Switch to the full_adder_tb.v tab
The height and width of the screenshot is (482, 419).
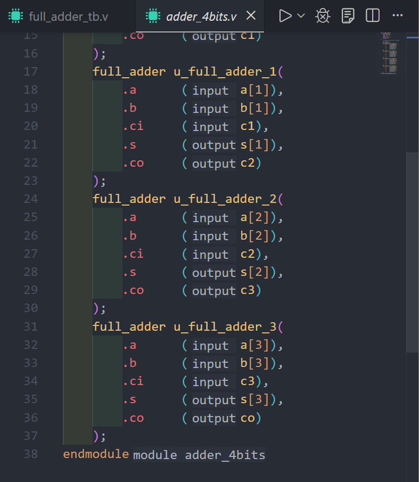click(68, 17)
